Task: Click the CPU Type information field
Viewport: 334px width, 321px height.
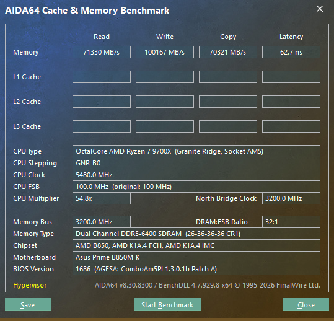Action: pos(196,151)
